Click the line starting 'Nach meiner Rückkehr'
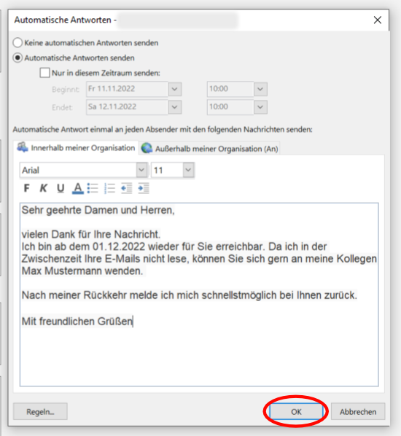 [x=190, y=295]
